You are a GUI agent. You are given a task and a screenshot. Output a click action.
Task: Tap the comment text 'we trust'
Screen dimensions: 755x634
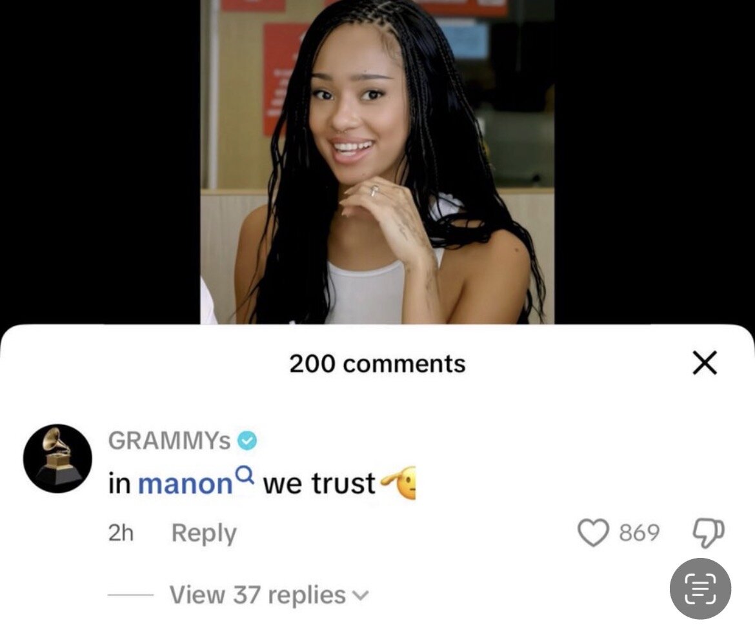319,483
